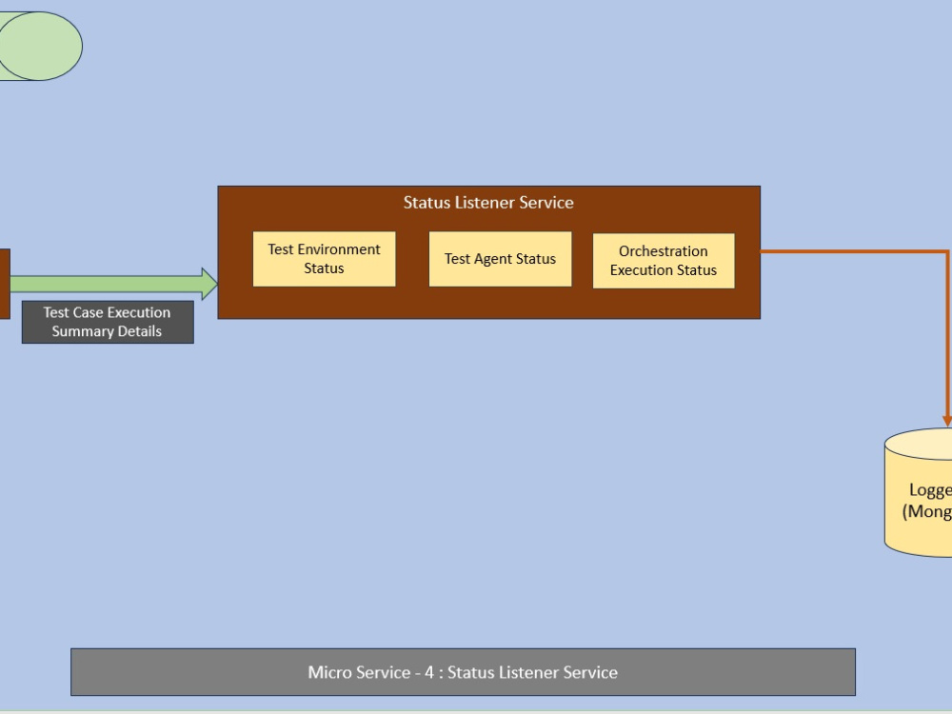Click the Orchestration Execution Status box
Viewport: 952px width, 714px height.
(x=664, y=260)
